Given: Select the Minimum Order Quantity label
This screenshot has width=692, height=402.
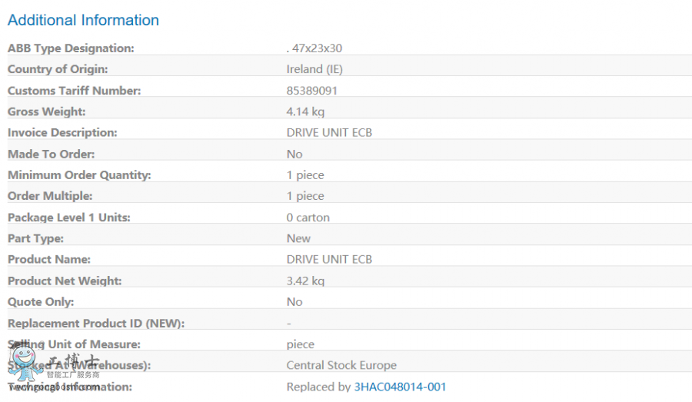Looking at the screenshot, I should pyautogui.click(x=79, y=174).
